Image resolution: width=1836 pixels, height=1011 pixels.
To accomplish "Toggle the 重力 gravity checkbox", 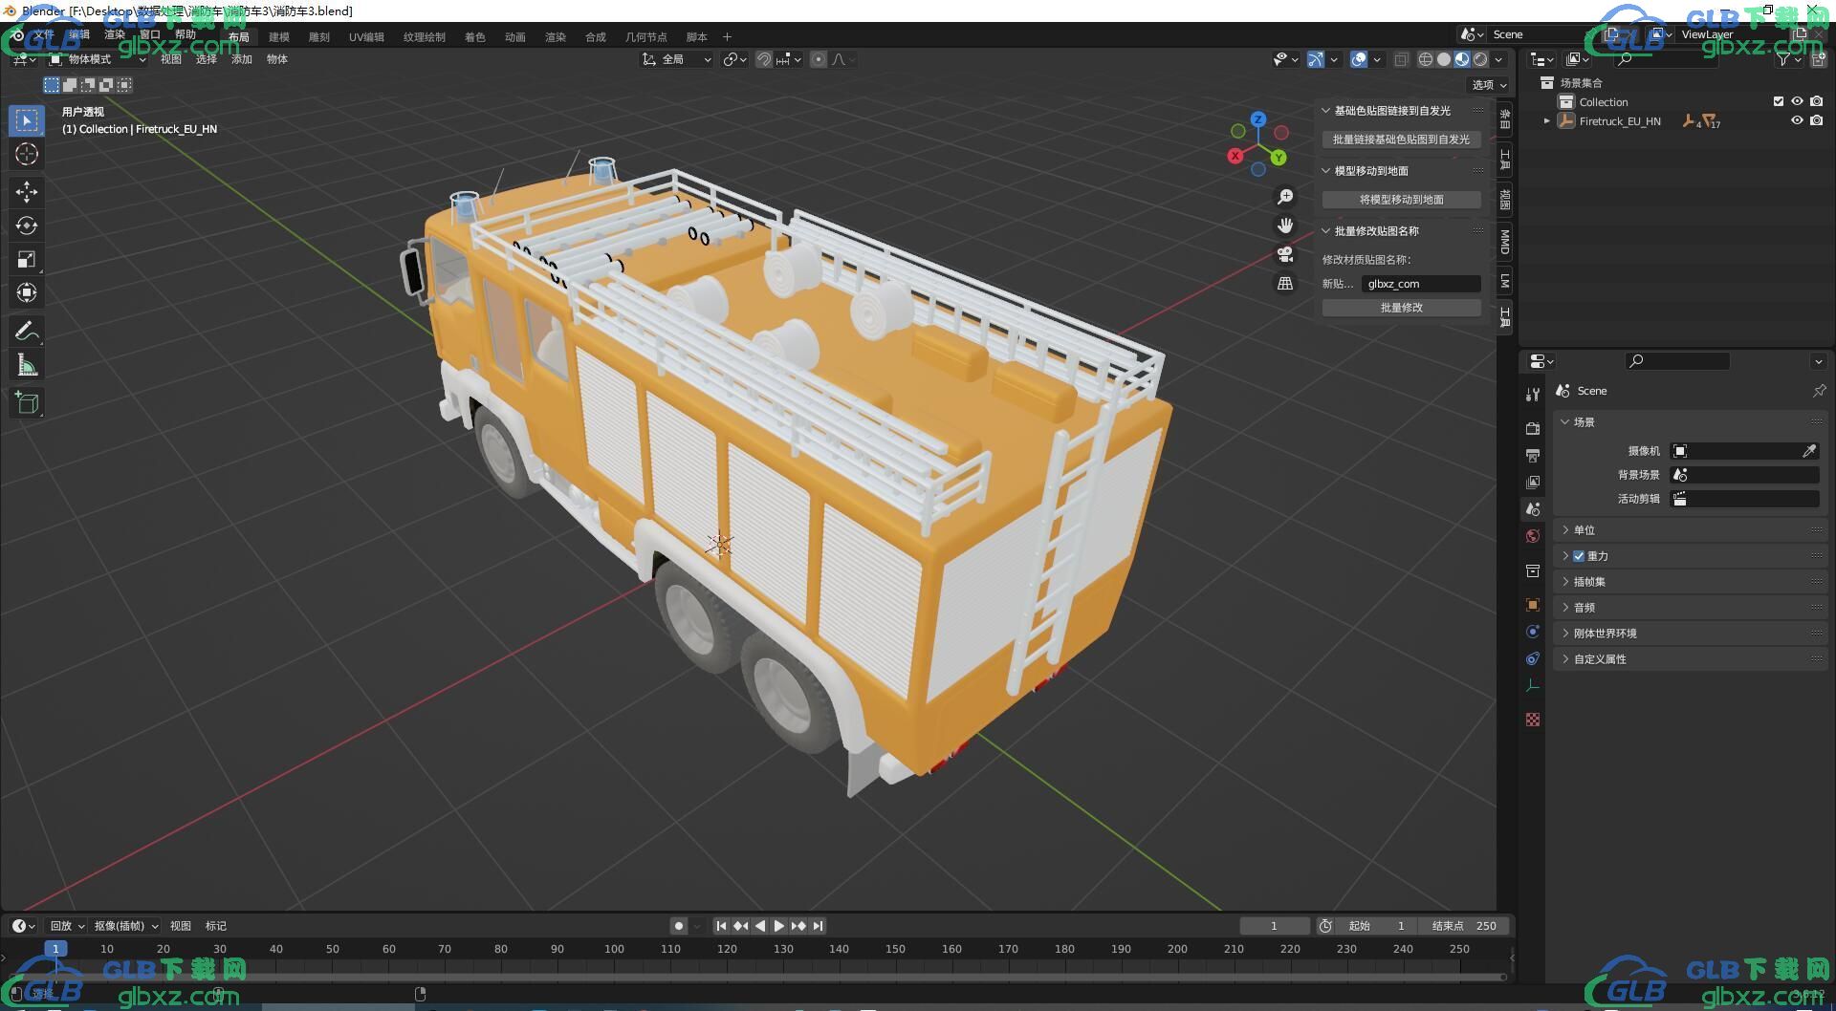I will point(1579,556).
